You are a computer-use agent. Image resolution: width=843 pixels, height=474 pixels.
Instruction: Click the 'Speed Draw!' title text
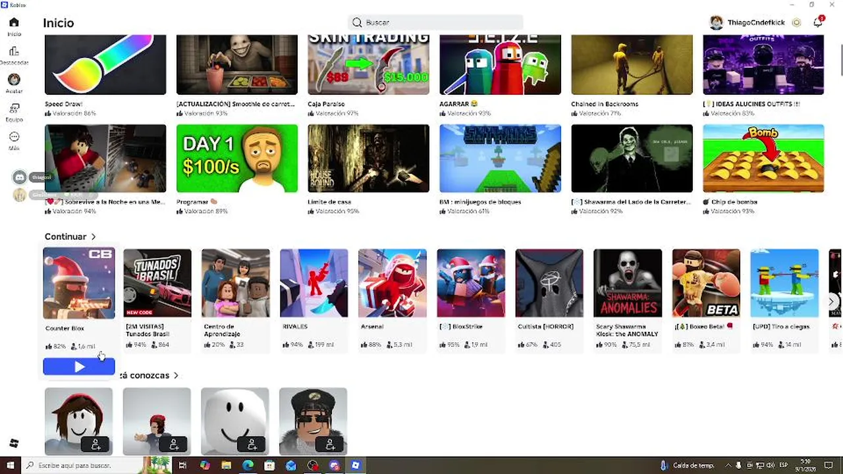(x=63, y=104)
